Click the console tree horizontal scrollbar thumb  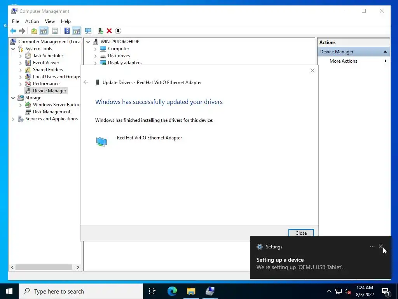[44, 267]
